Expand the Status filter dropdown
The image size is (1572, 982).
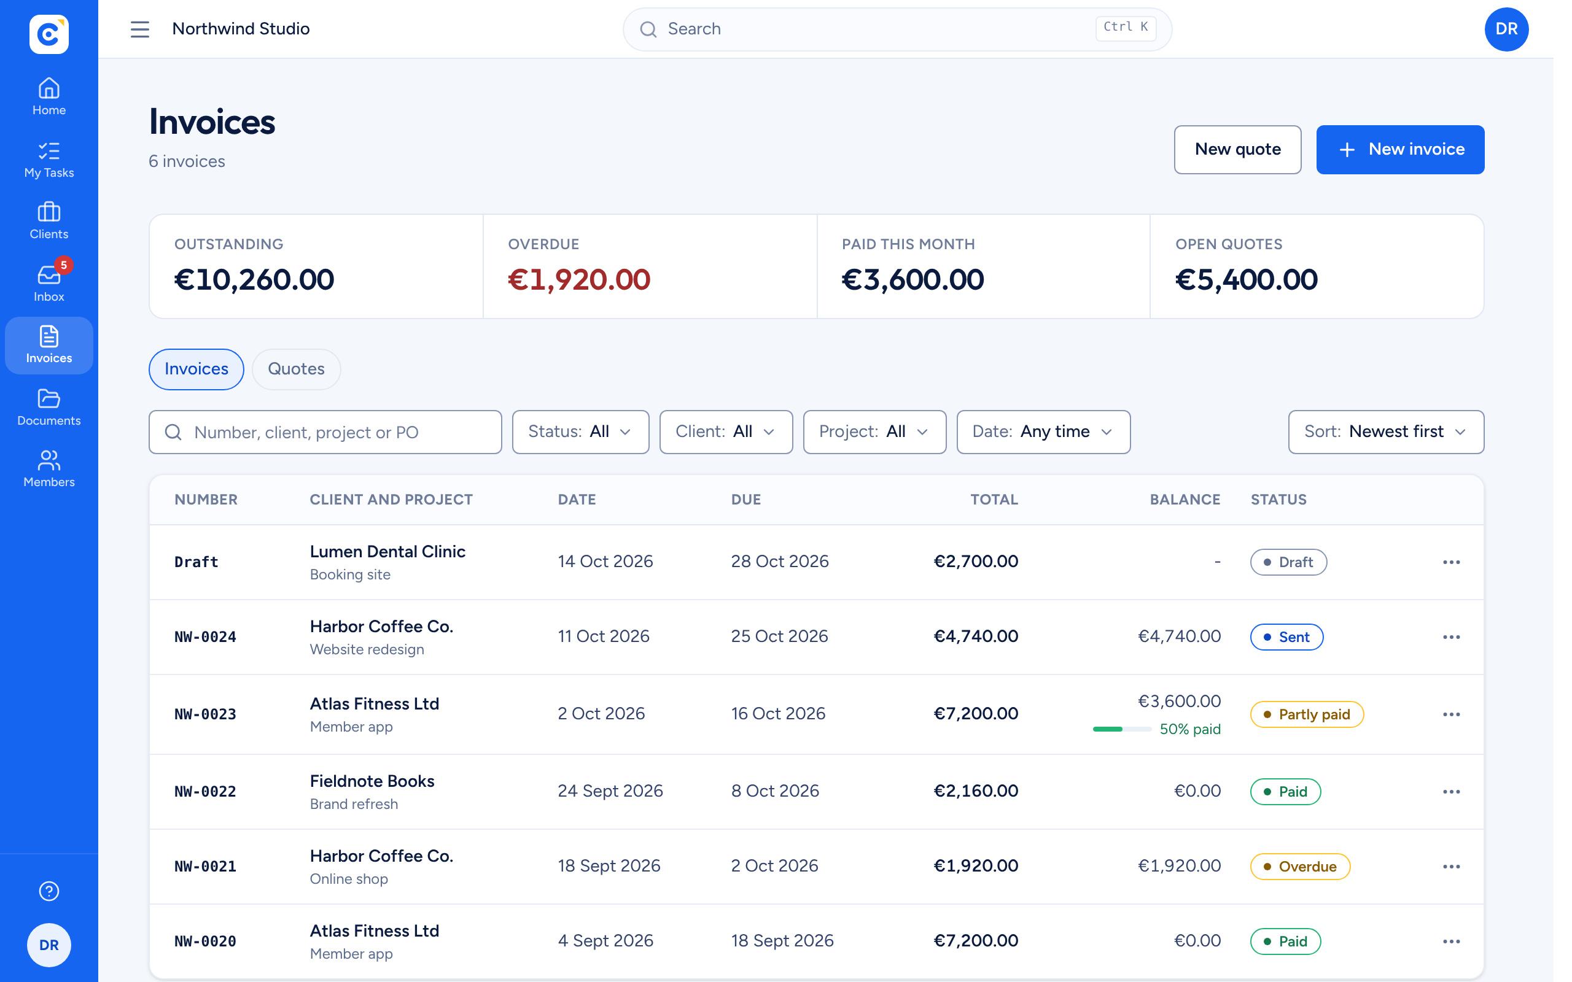(x=580, y=432)
